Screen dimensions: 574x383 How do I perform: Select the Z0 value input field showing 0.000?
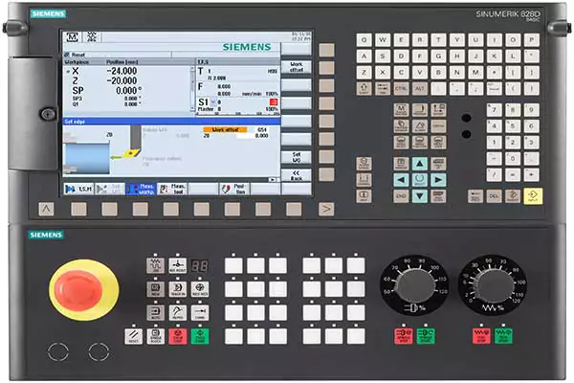[253, 136]
